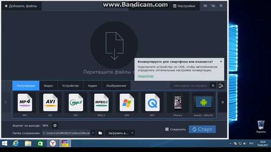Follow the Подробнее link
271x152 pixels.
(x=146, y=76)
